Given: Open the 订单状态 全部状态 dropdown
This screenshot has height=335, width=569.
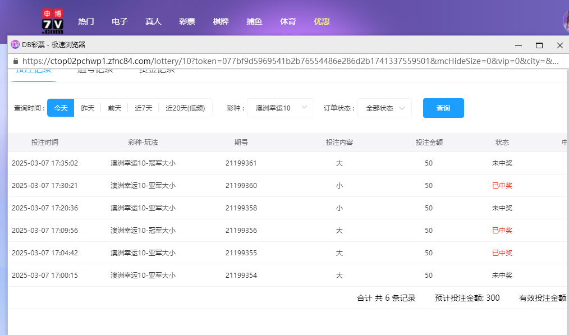Looking at the screenshot, I should [385, 108].
